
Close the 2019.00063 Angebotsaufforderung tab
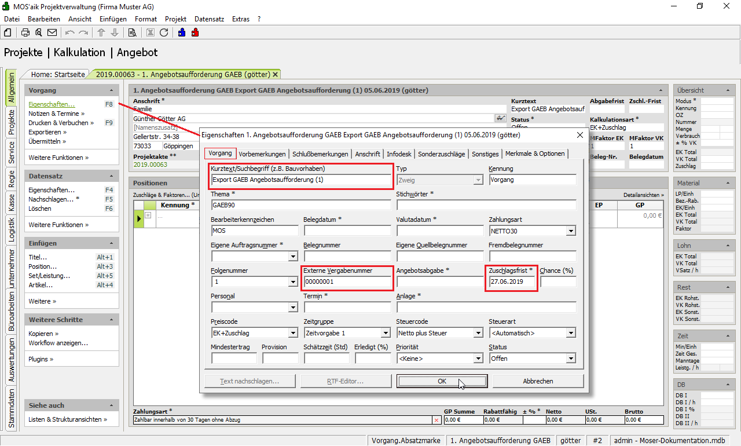coord(276,74)
